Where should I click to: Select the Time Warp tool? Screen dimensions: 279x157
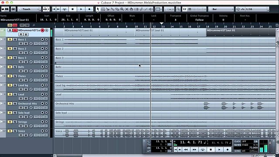click(x=136, y=9)
